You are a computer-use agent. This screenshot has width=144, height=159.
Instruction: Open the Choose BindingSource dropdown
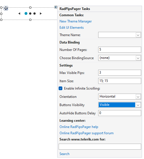coord(138,58)
